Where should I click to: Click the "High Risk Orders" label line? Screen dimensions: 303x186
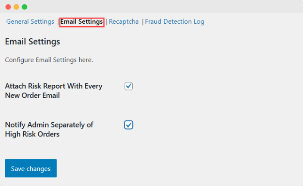(x=32, y=134)
